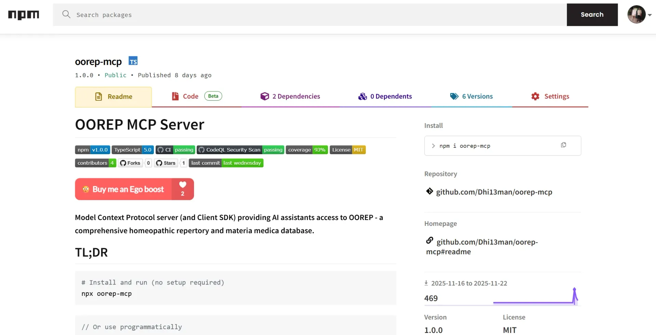Click the CodeQL Security Scan passing badge
Screen dimensions: 656x335
coord(240,150)
